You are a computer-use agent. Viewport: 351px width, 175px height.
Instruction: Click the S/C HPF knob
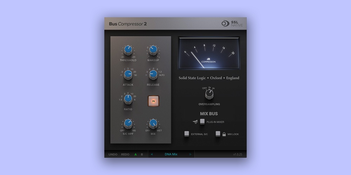coord(128,124)
